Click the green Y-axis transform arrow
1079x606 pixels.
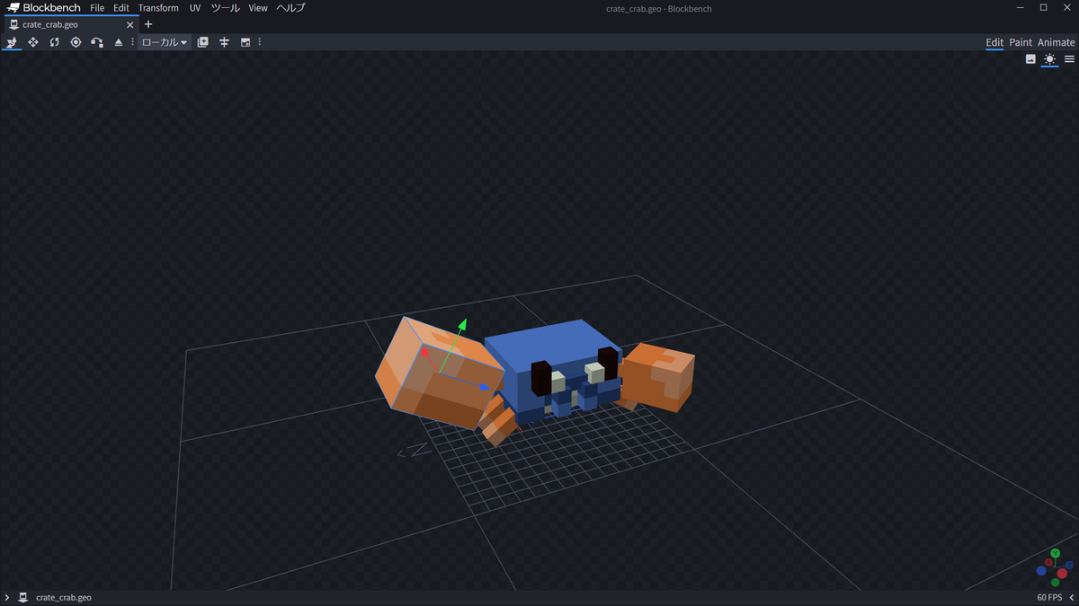[x=461, y=324]
